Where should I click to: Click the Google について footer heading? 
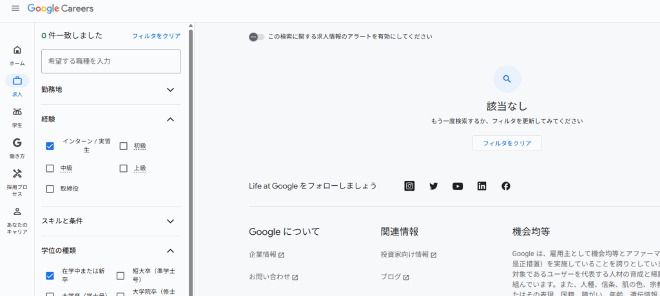tap(284, 232)
